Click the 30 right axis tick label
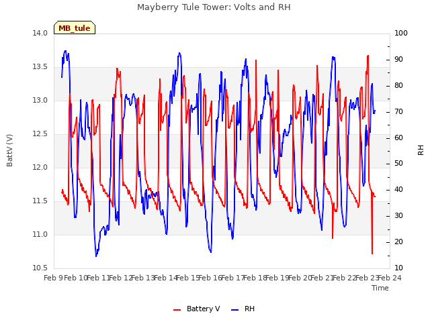The height and width of the screenshot is (322, 430). 398,216
